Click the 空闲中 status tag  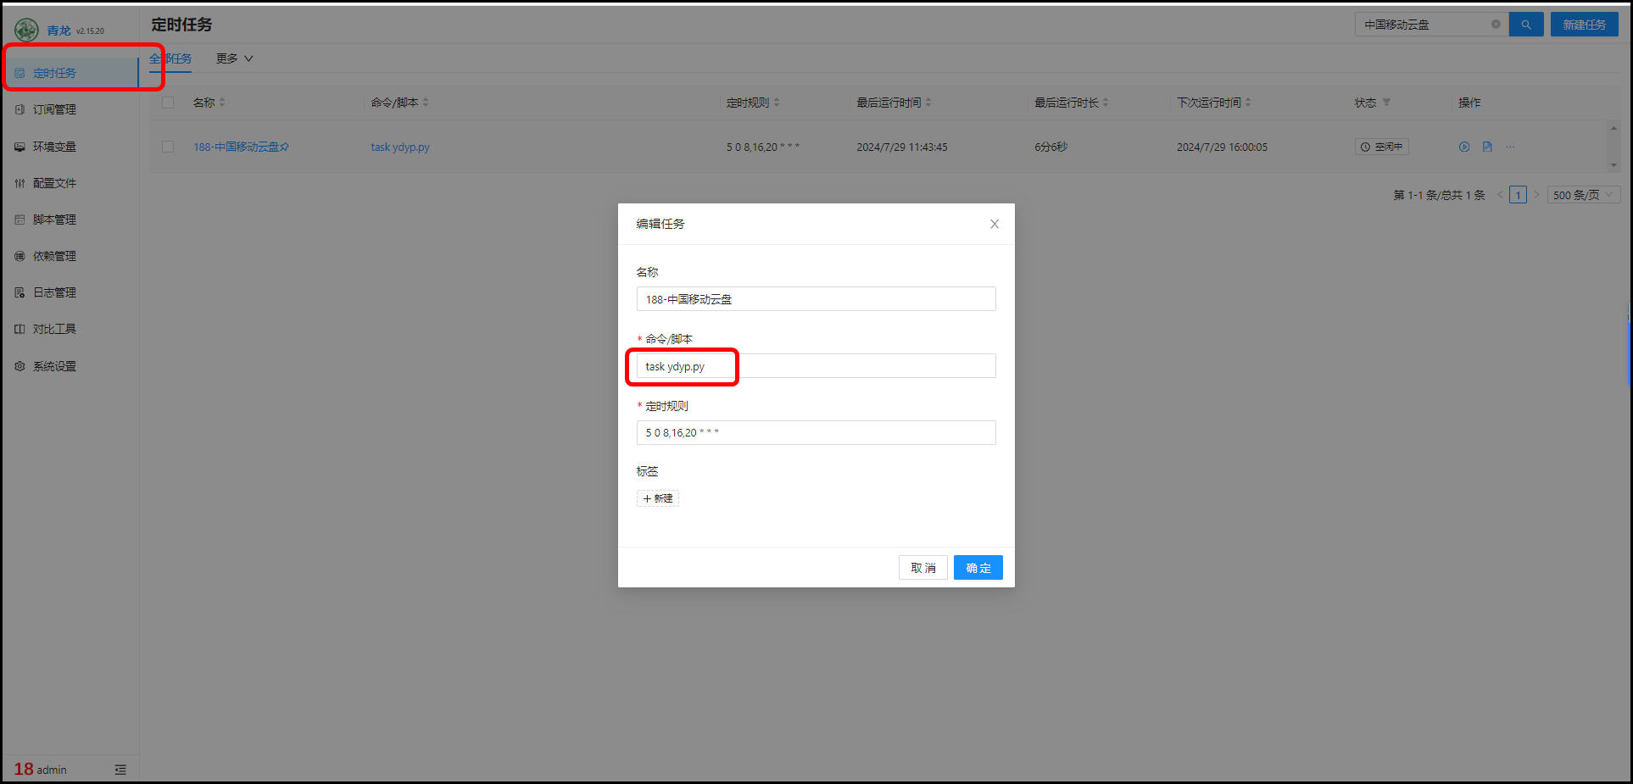point(1381,147)
